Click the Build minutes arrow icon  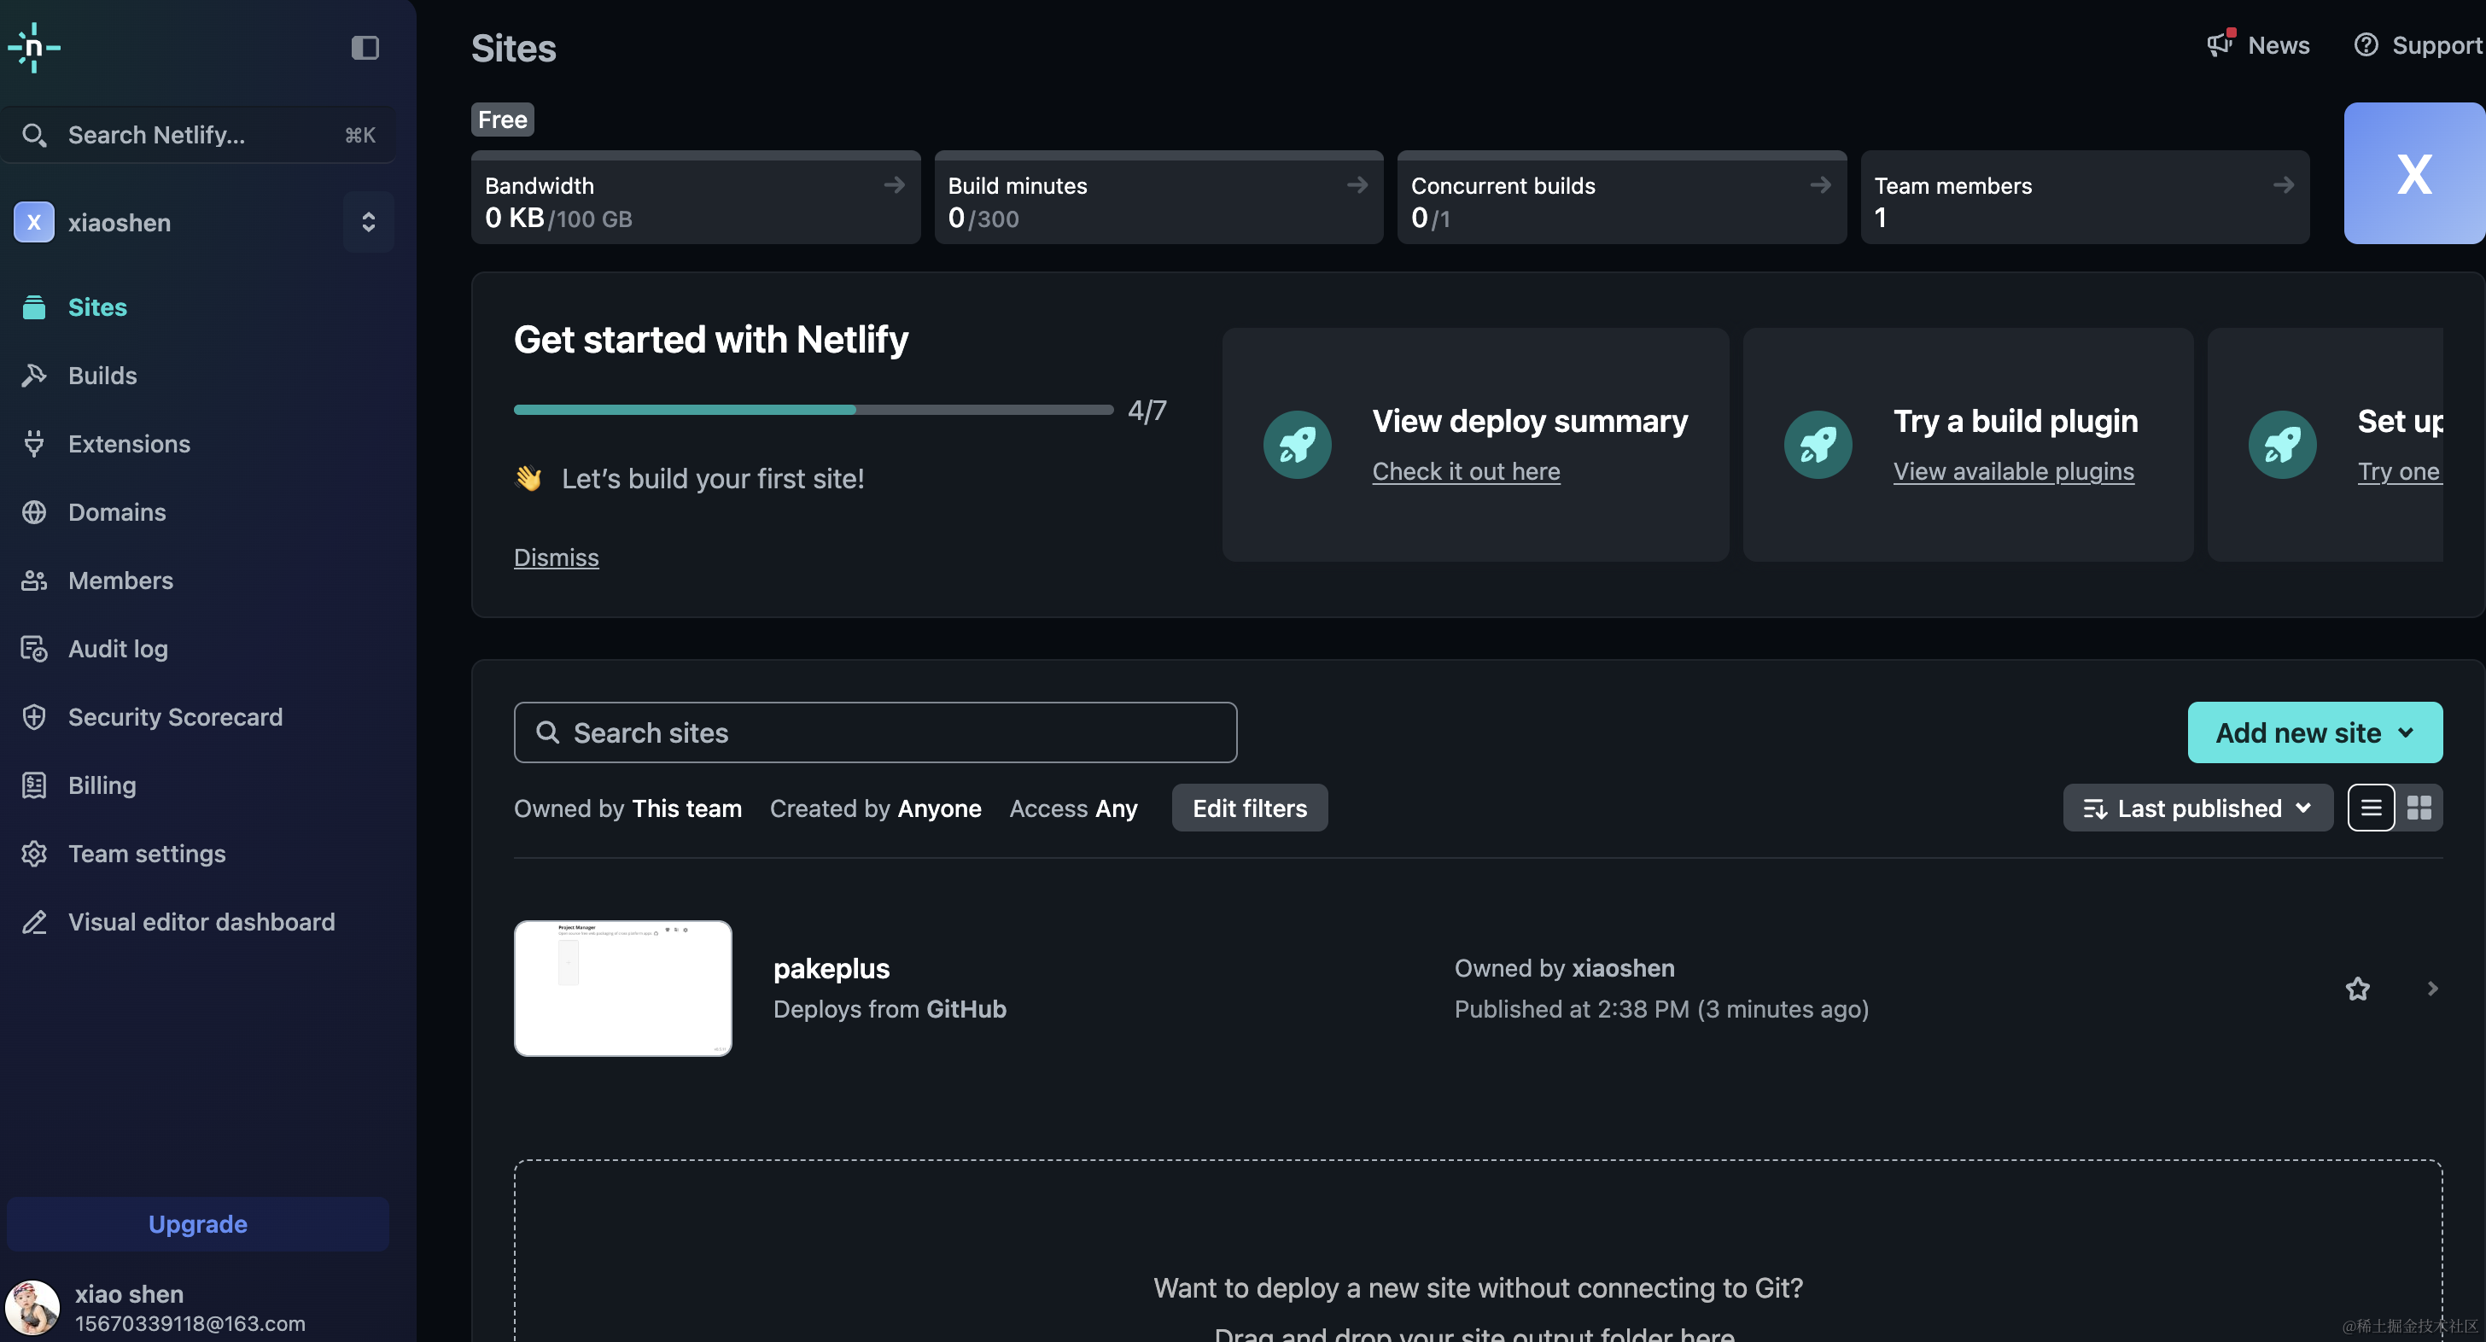click(x=1357, y=184)
